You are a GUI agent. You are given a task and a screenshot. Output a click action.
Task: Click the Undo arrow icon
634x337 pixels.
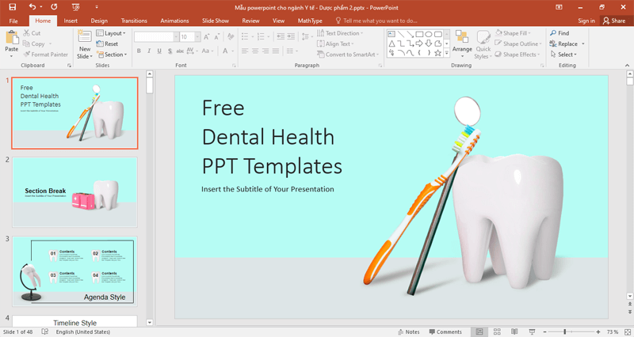[x=32, y=7]
